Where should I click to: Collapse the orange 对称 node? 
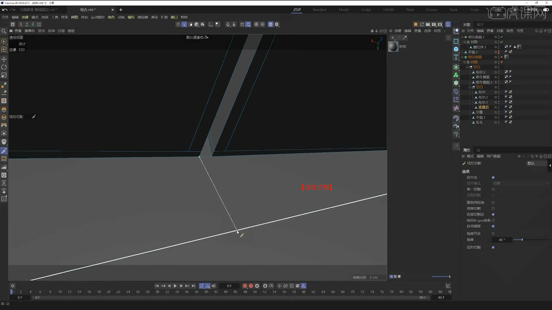click(465, 62)
